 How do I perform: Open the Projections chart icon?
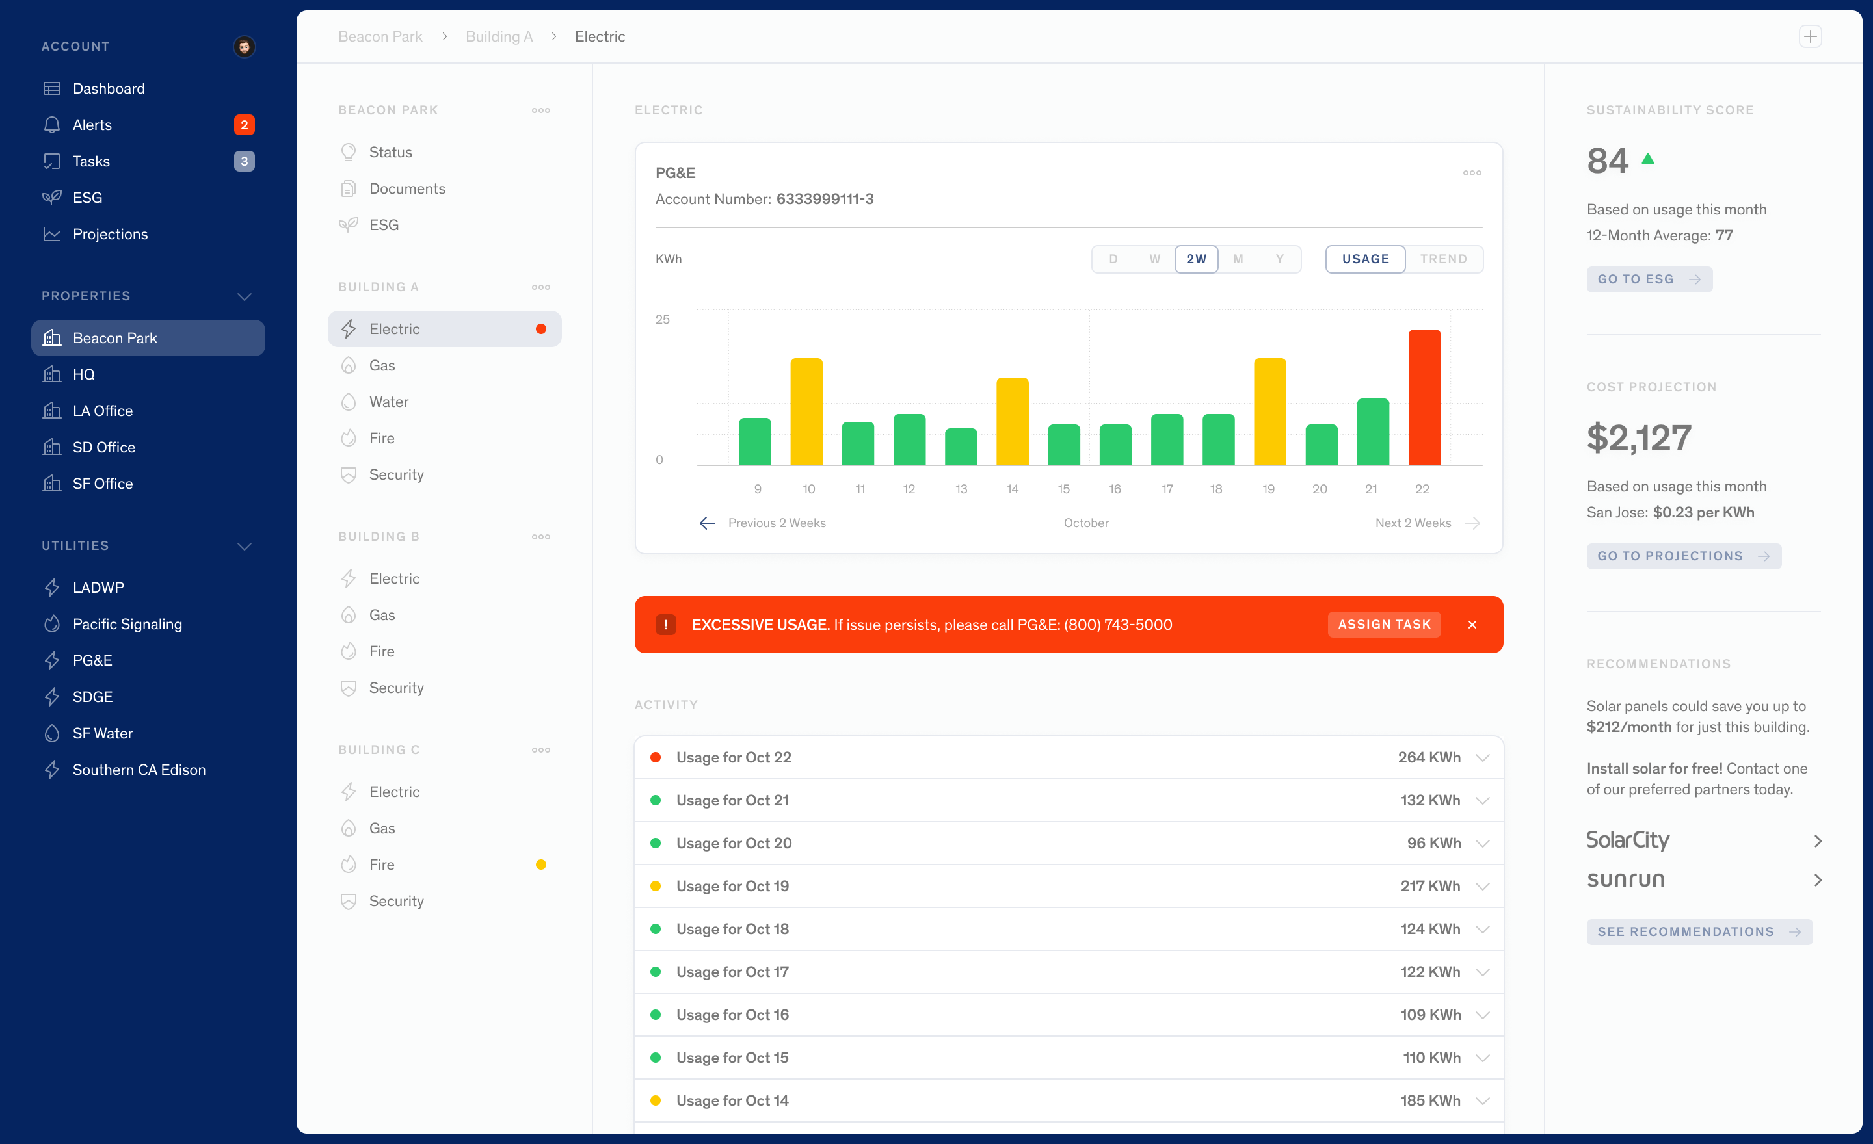pos(51,234)
